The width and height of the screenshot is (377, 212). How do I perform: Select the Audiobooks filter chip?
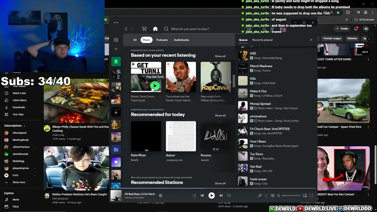tap(181, 40)
